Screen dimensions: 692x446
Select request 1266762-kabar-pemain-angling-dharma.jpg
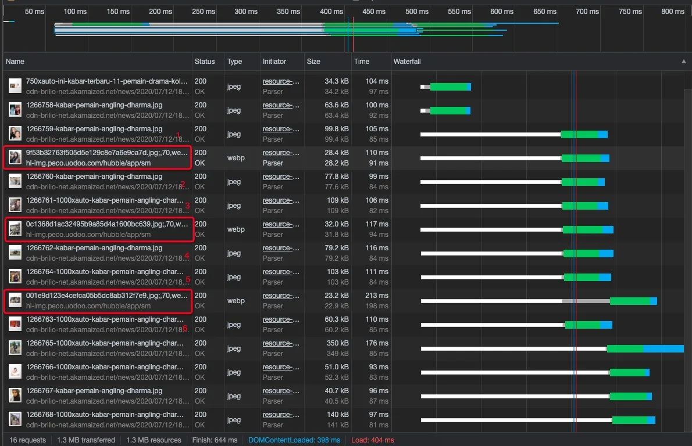click(94, 247)
